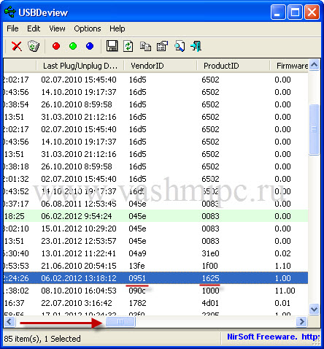Open the Edit menu
The image size is (324, 349).
34,28
